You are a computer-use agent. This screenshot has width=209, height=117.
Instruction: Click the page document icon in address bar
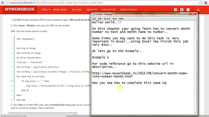(8, 3)
